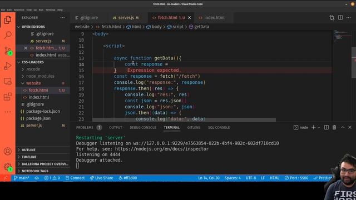Open server.js in the file tree
This screenshot has height=200, width=356.
click(x=34, y=126)
